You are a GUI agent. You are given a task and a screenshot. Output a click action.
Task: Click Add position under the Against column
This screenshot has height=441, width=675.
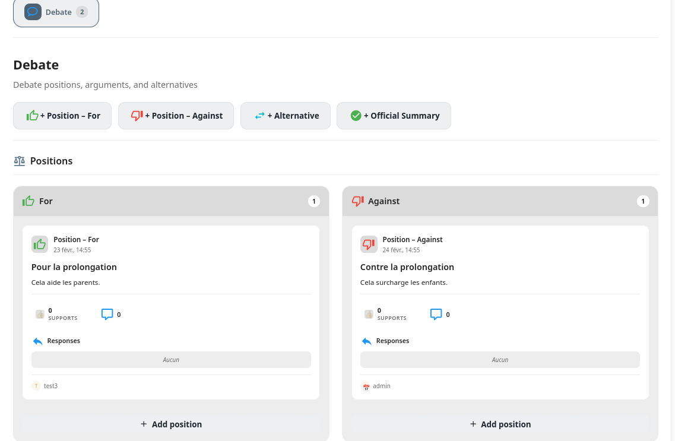click(500, 424)
